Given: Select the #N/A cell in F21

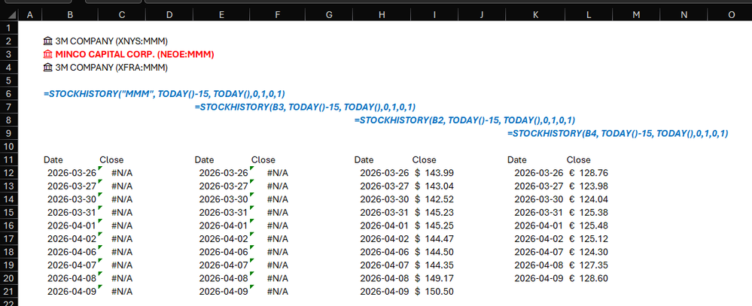Looking at the screenshot, I should pos(277,291).
